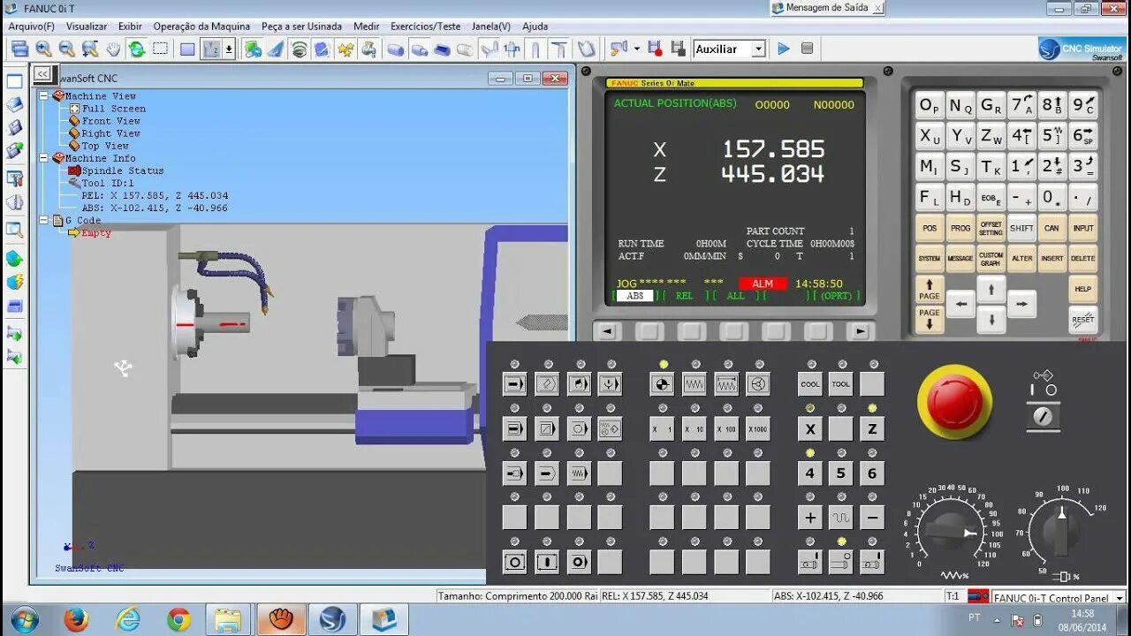Select the dashed rectangle selection tool
This screenshot has height=636, width=1131.
[x=160, y=49]
